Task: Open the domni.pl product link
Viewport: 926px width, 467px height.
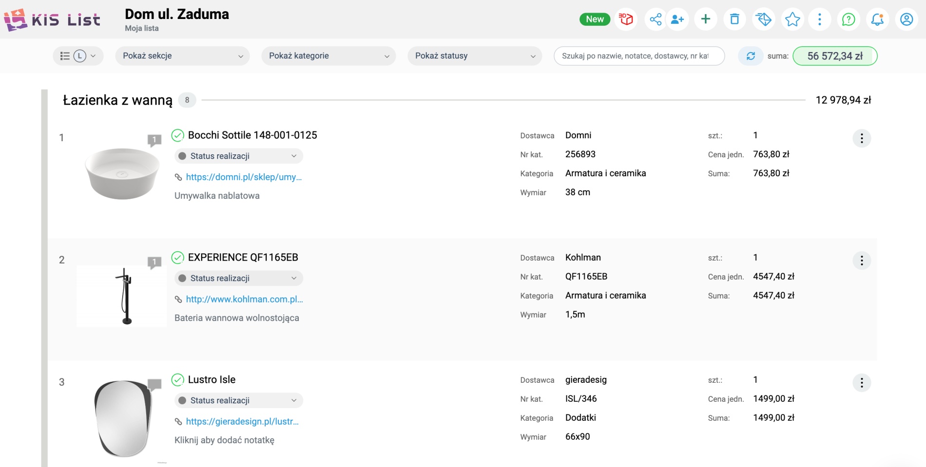Action: coord(244,177)
